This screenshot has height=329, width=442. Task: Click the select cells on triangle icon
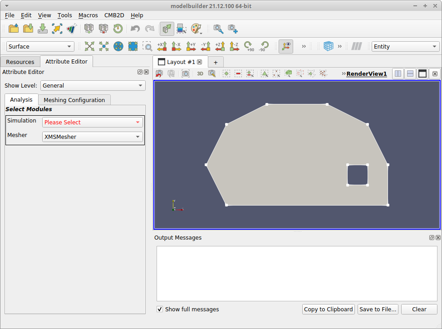pyautogui.click(x=265, y=74)
